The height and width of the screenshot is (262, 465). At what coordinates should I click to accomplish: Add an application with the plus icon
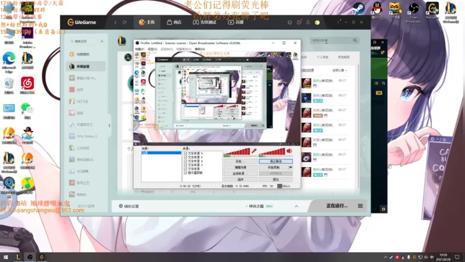(102, 41)
